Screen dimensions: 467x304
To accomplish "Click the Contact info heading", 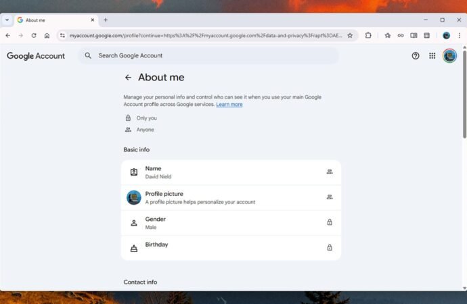I will coord(140,282).
